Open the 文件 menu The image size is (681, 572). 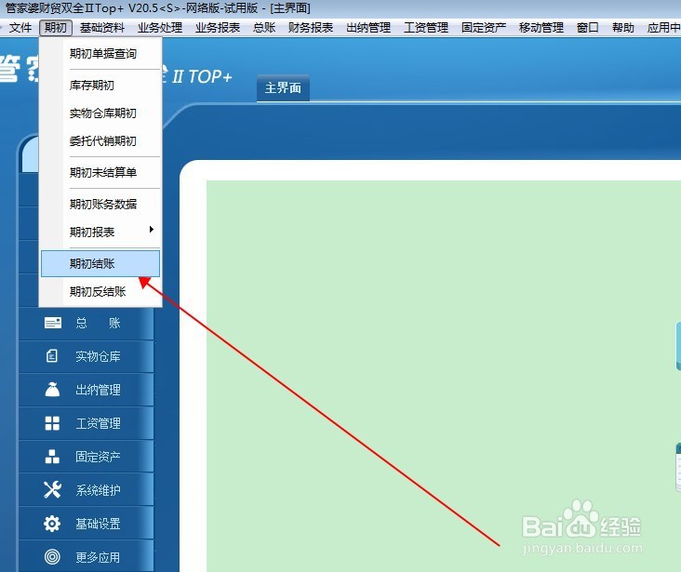pyautogui.click(x=20, y=28)
